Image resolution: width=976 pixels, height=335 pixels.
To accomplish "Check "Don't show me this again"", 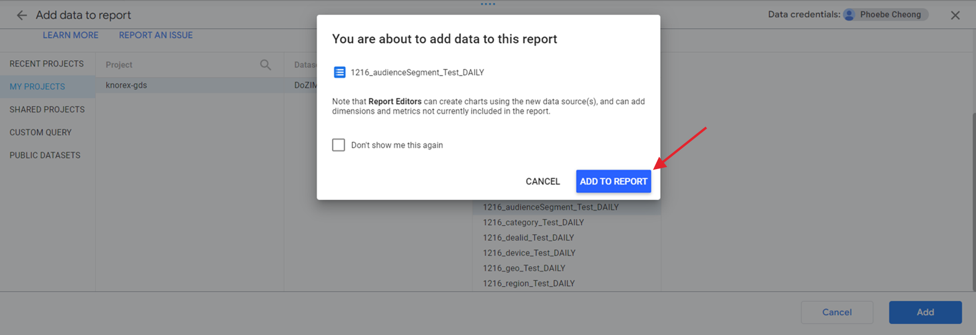I will 338,145.
